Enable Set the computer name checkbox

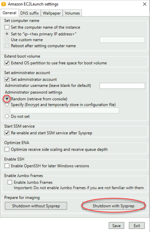[x=7, y=27]
